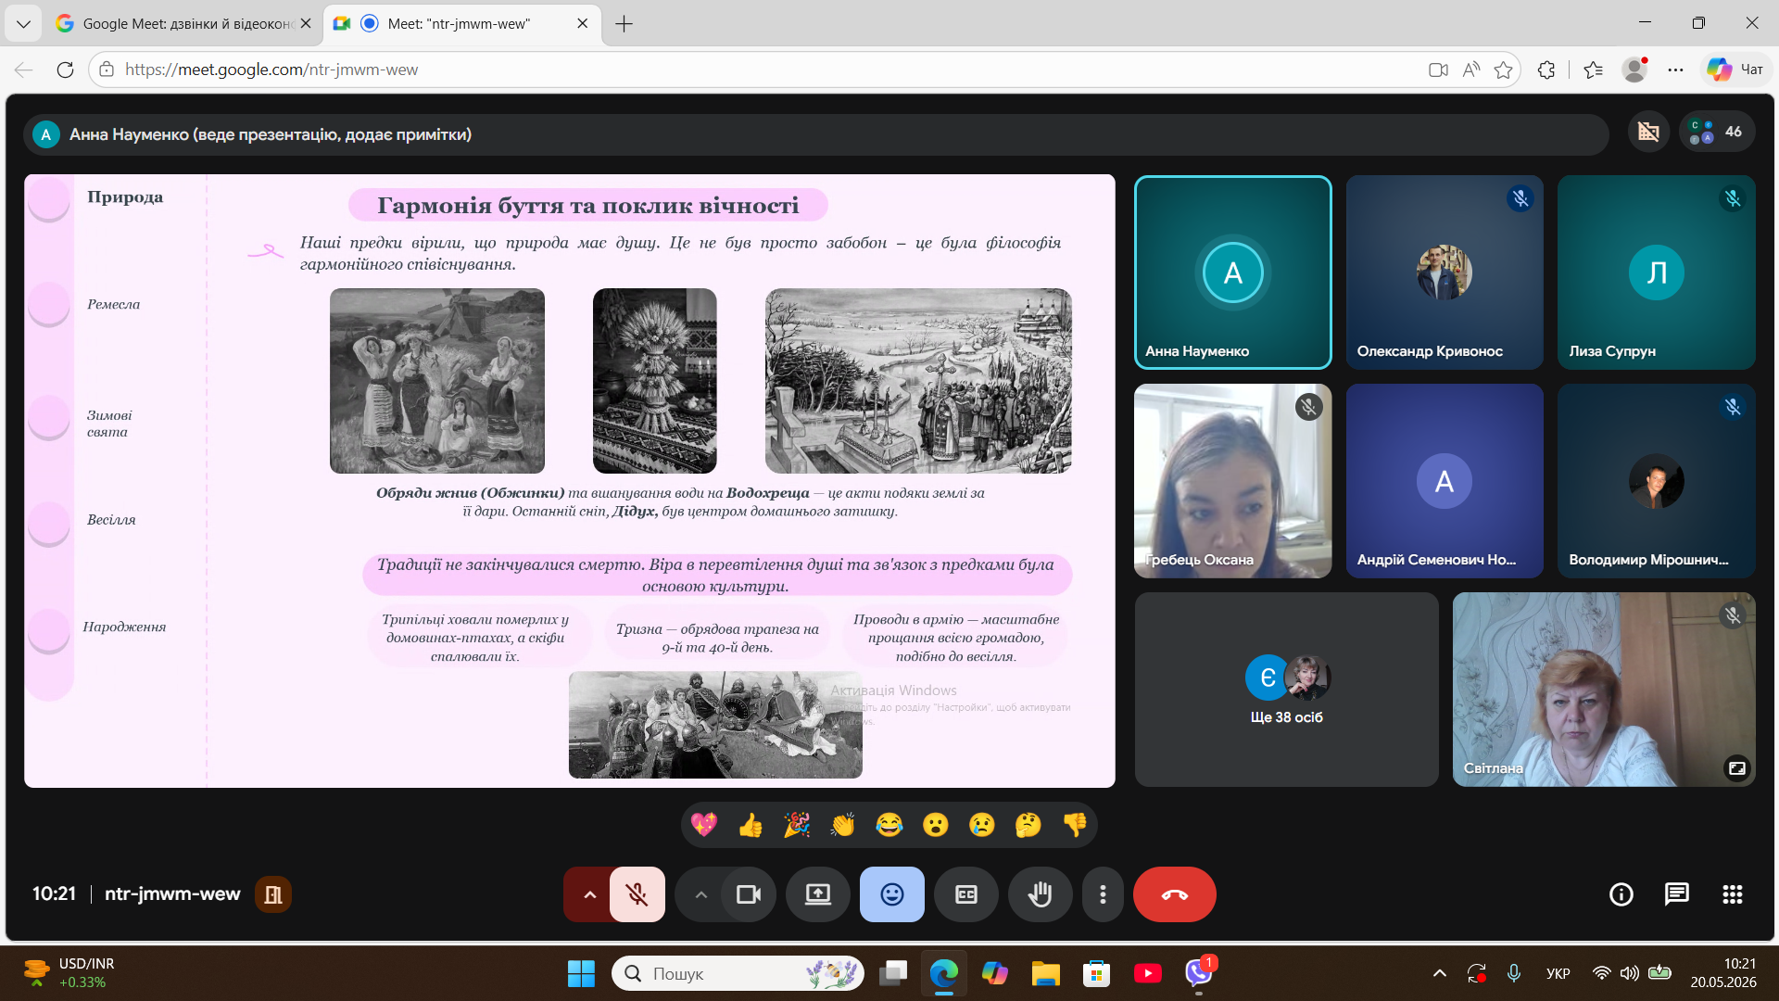The image size is (1779, 1001).
Task: Open the activities grid menu
Action: click(1733, 894)
